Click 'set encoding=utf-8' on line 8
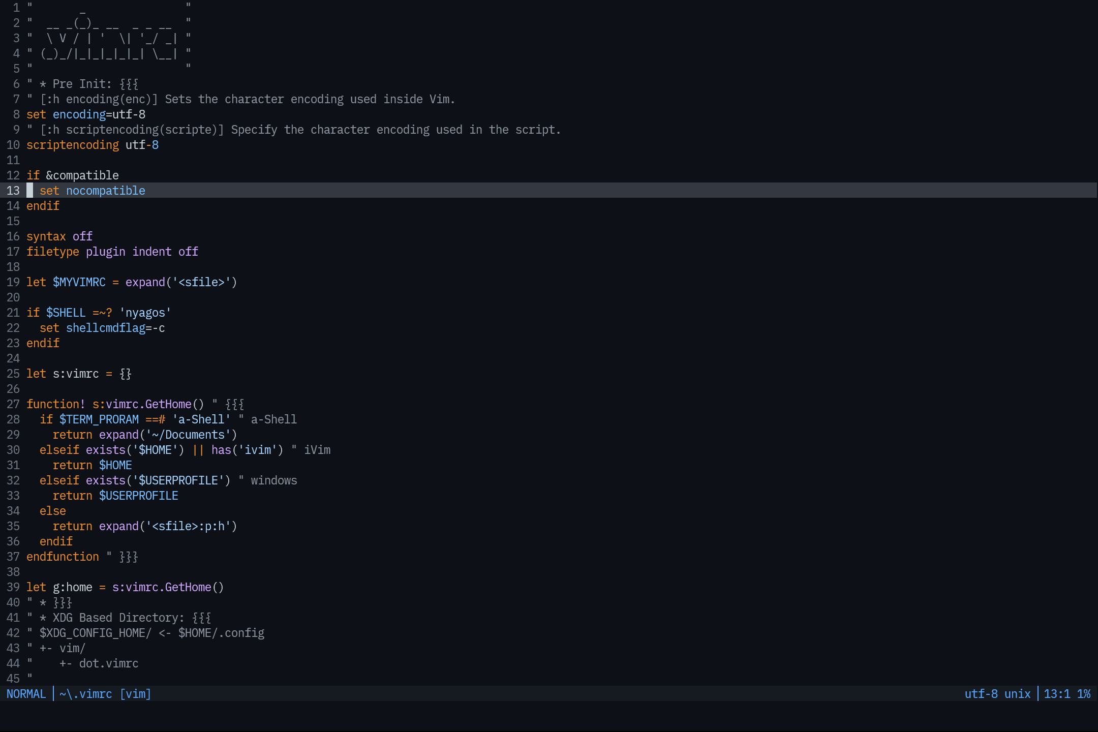 86,114
